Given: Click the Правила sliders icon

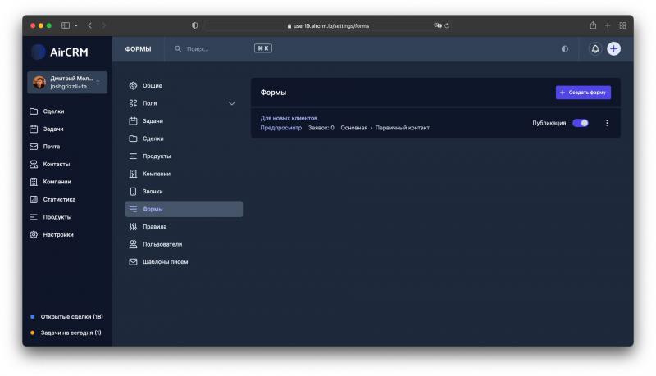Looking at the screenshot, I should pos(133,227).
